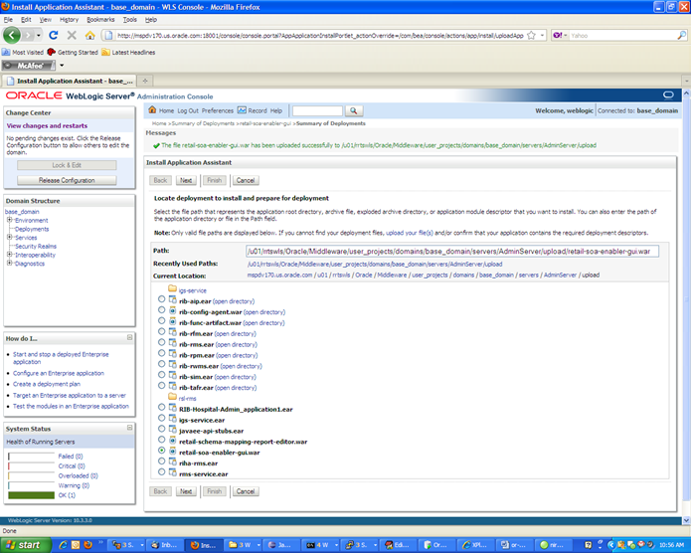
Task: Open the tab list dropdown arrow
Action: (x=686, y=81)
